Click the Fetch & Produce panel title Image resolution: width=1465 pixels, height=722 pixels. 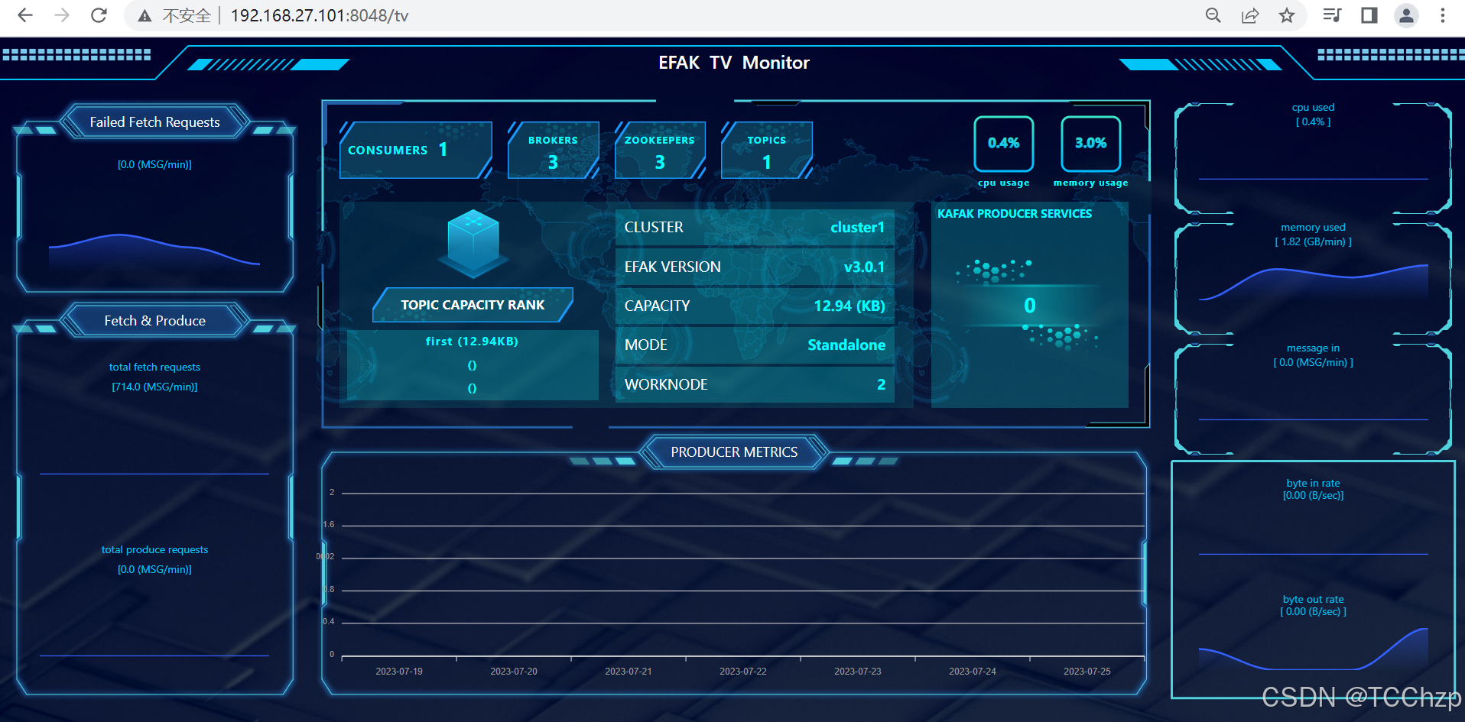(x=154, y=321)
